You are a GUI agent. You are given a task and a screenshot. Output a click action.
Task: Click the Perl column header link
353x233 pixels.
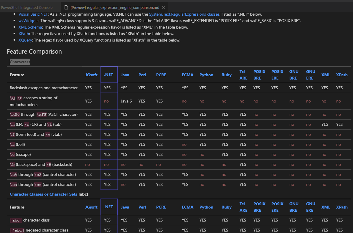142,75
